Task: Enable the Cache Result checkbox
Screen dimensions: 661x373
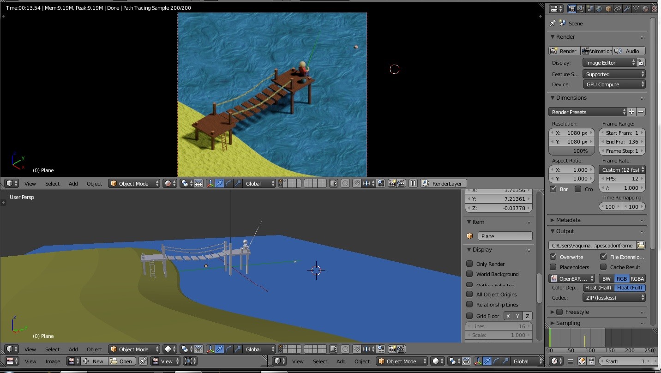Action: pos(603,267)
